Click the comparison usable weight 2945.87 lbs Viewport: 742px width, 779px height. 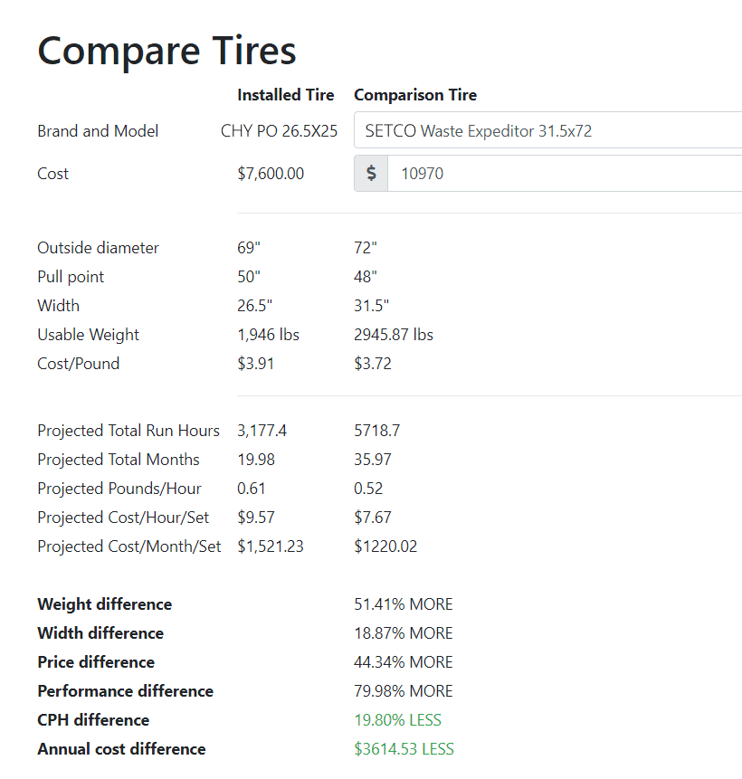(393, 335)
